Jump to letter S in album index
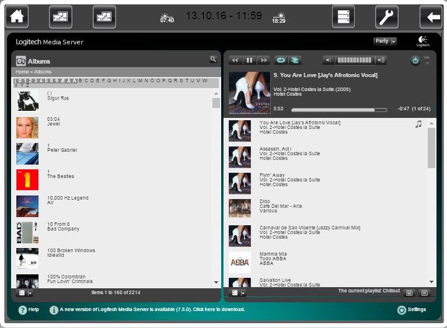The width and height of the screenshot is (447, 328). pyautogui.click(x=181, y=81)
